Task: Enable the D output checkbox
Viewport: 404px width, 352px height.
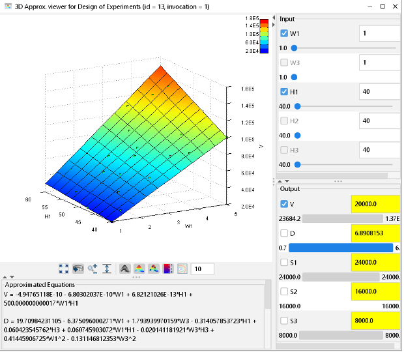Action: click(283, 233)
